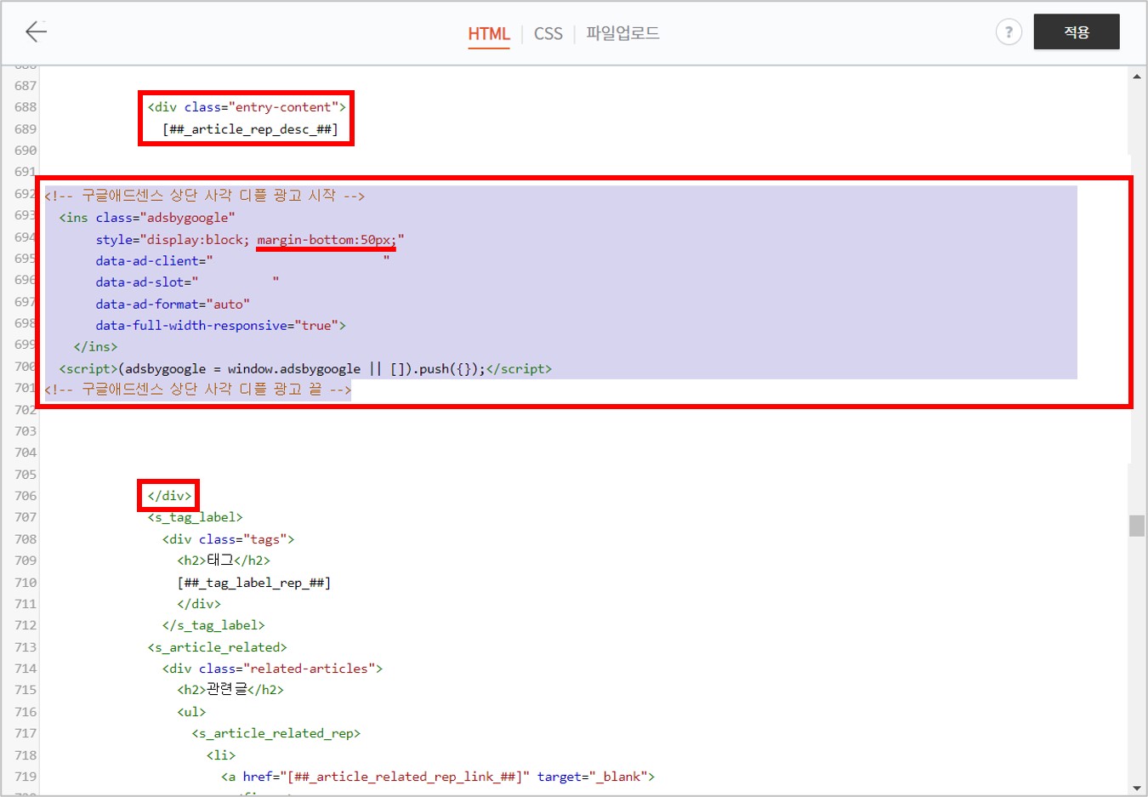This screenshot has width=1148, height=797.
Task: Open the 파일업로드 tab
Action: coord(622,33)
